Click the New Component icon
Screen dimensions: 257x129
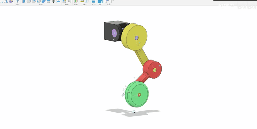[64, 1]
